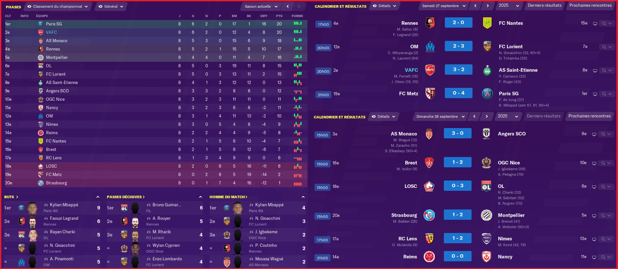Click the Rennes club crest in results
The height and width of the screenshot is (269, 618).
[x=430, y=23]
